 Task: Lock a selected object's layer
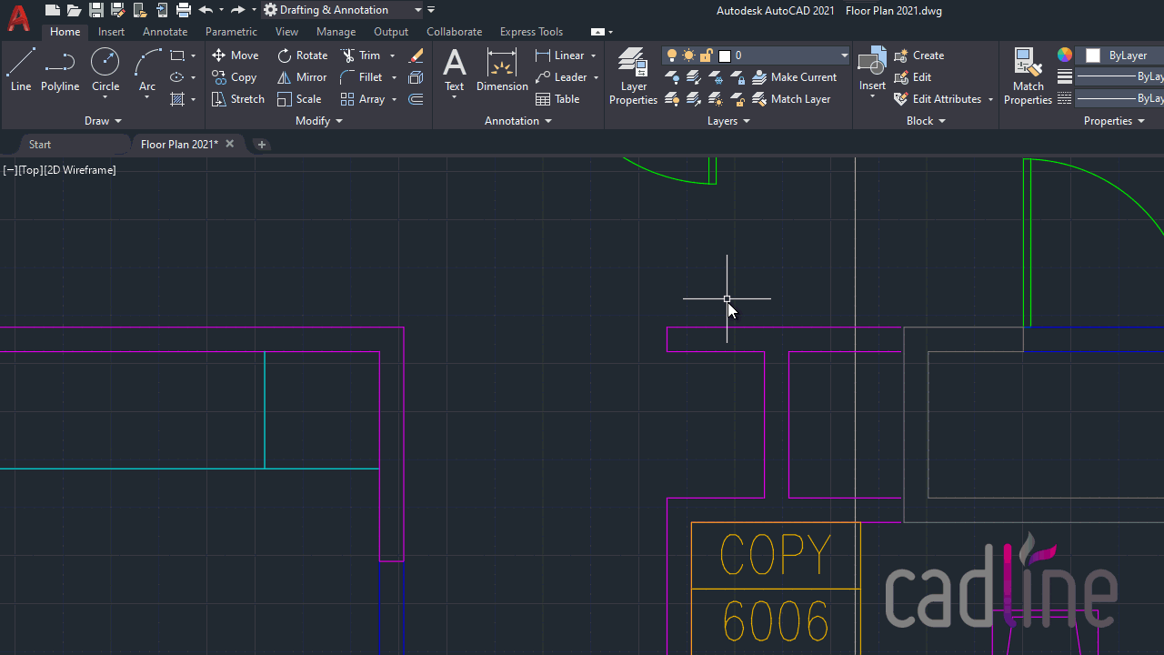[x=738, y=77]
